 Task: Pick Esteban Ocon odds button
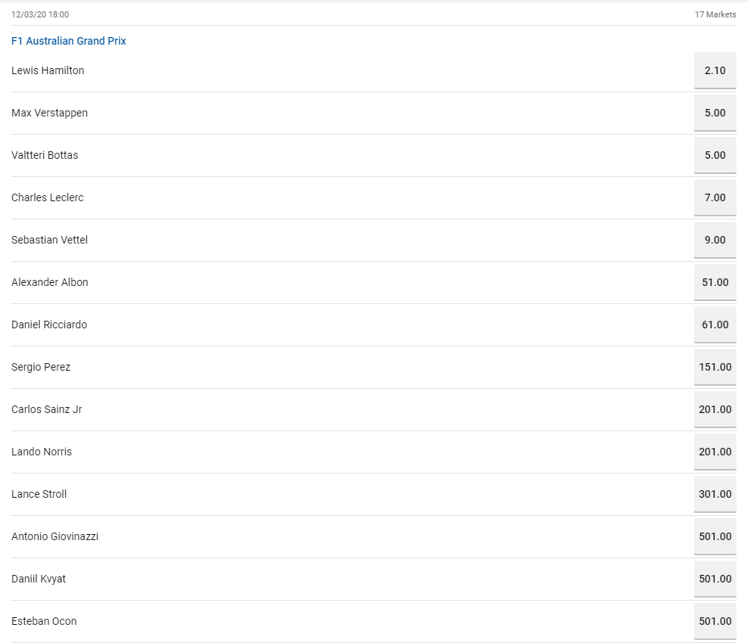pos(714,621)
